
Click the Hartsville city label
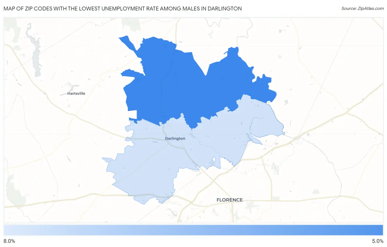[x=76, y=93]
